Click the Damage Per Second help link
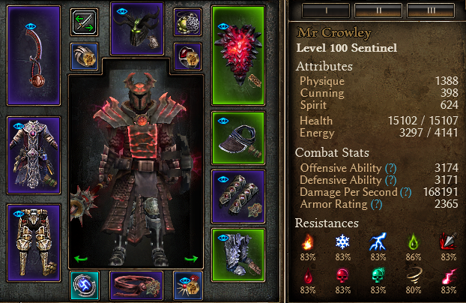 pyautogui.click(x=405, y=193)
